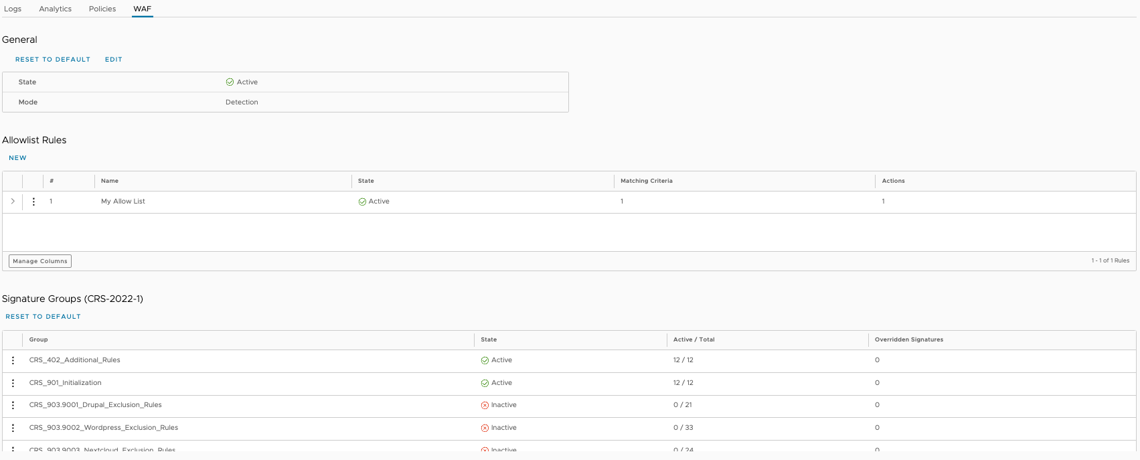Click Inactive state icon for Drupal Exclusion Rules
This screenshot has width=1140, height=460.
(485, 405)
